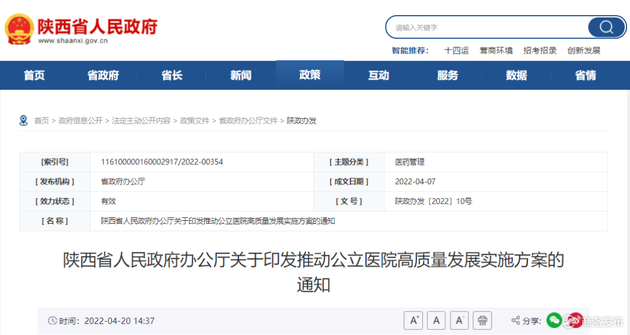Open the 招考招录 recommended link
This screenshot has width=630, height=335.
[540, 51]
